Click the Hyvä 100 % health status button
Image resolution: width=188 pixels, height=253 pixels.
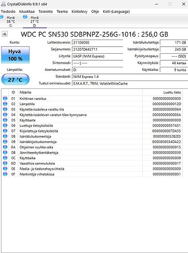(x=15, y=55)
